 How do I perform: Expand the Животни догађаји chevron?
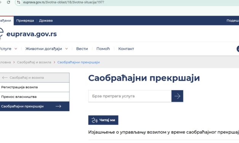pyautogui.click(x=66, y=49)
